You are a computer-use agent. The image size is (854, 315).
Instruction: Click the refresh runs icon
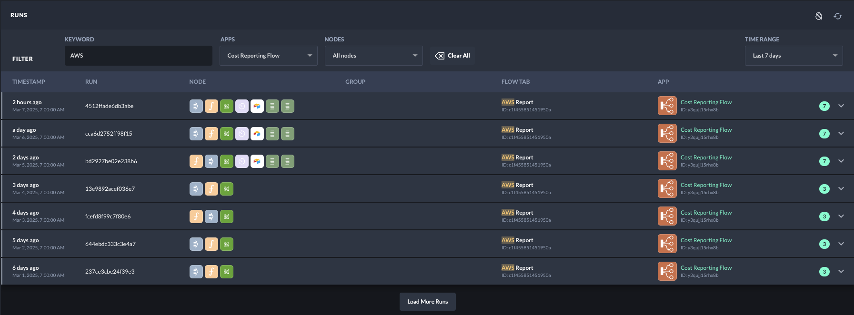point(837,16)
